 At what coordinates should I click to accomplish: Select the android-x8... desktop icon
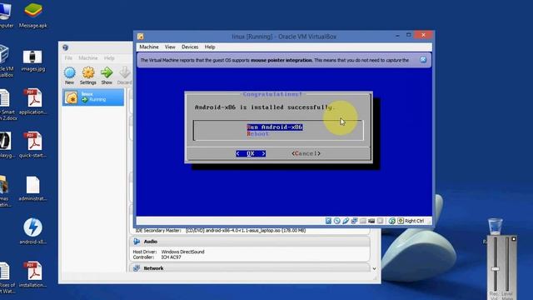(x=33, y=232)
